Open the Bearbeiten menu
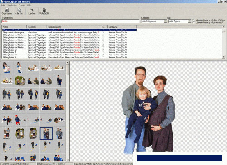Image resolution: width=227 pixels, height=165 pixels. (x=12, y=5)
